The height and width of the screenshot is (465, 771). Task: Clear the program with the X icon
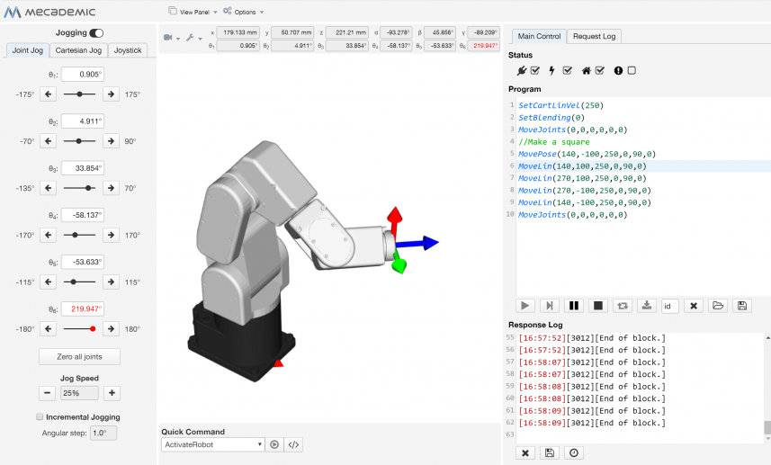point(694,306)
